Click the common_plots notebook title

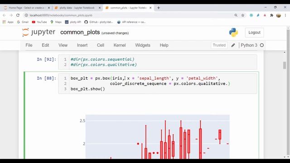[80, 32]
